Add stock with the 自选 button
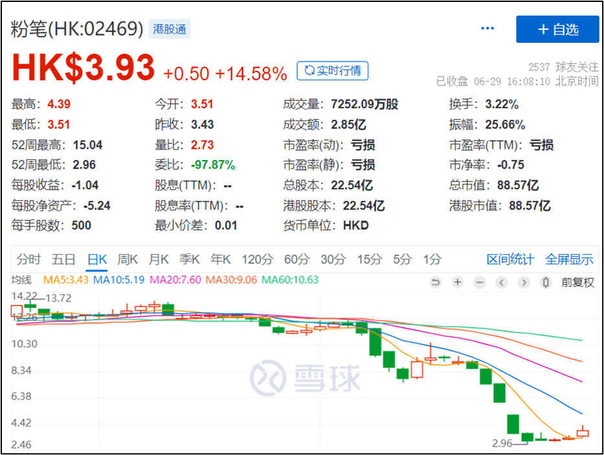Image resolution: width=604 pixels, height=455 pixels. [557, 29]
